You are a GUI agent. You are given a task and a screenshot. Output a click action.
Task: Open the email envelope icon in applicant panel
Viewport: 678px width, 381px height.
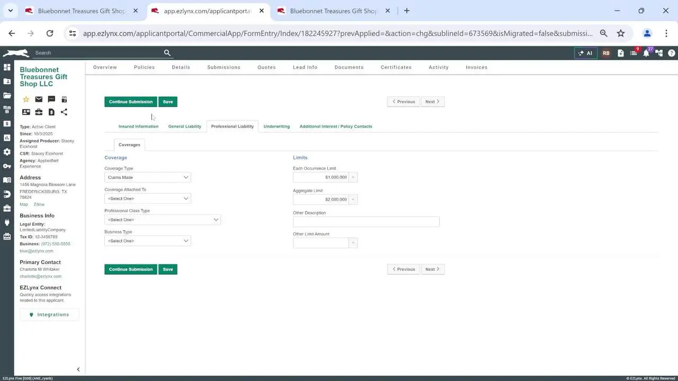click(39, 99)
